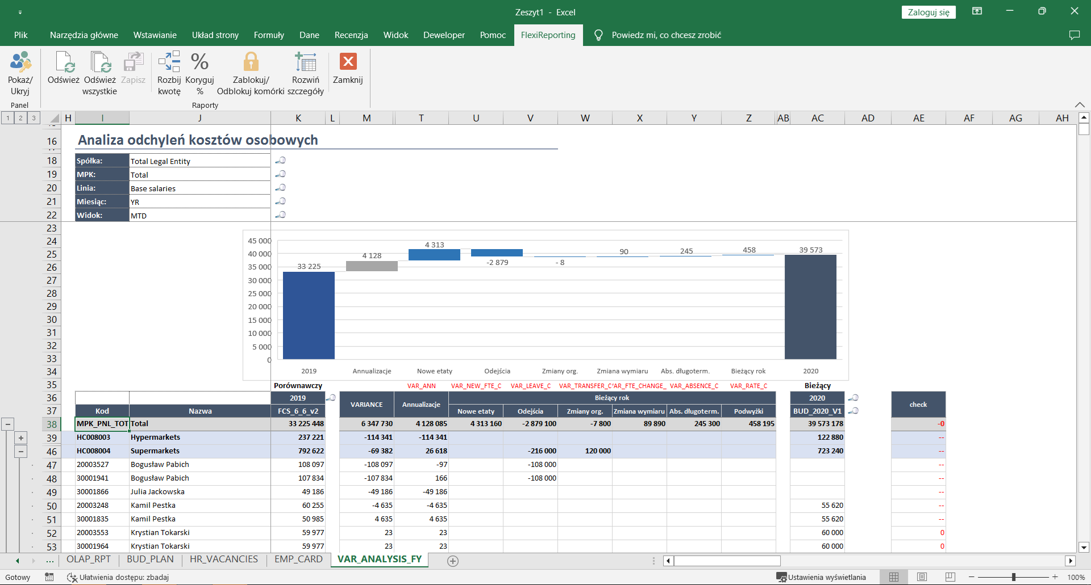Switch to Page Layout view in status bar

922,577
